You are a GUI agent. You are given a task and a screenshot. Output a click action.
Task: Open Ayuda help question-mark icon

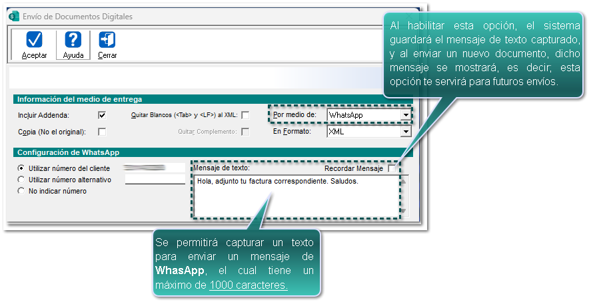click(x=73, y=41)
